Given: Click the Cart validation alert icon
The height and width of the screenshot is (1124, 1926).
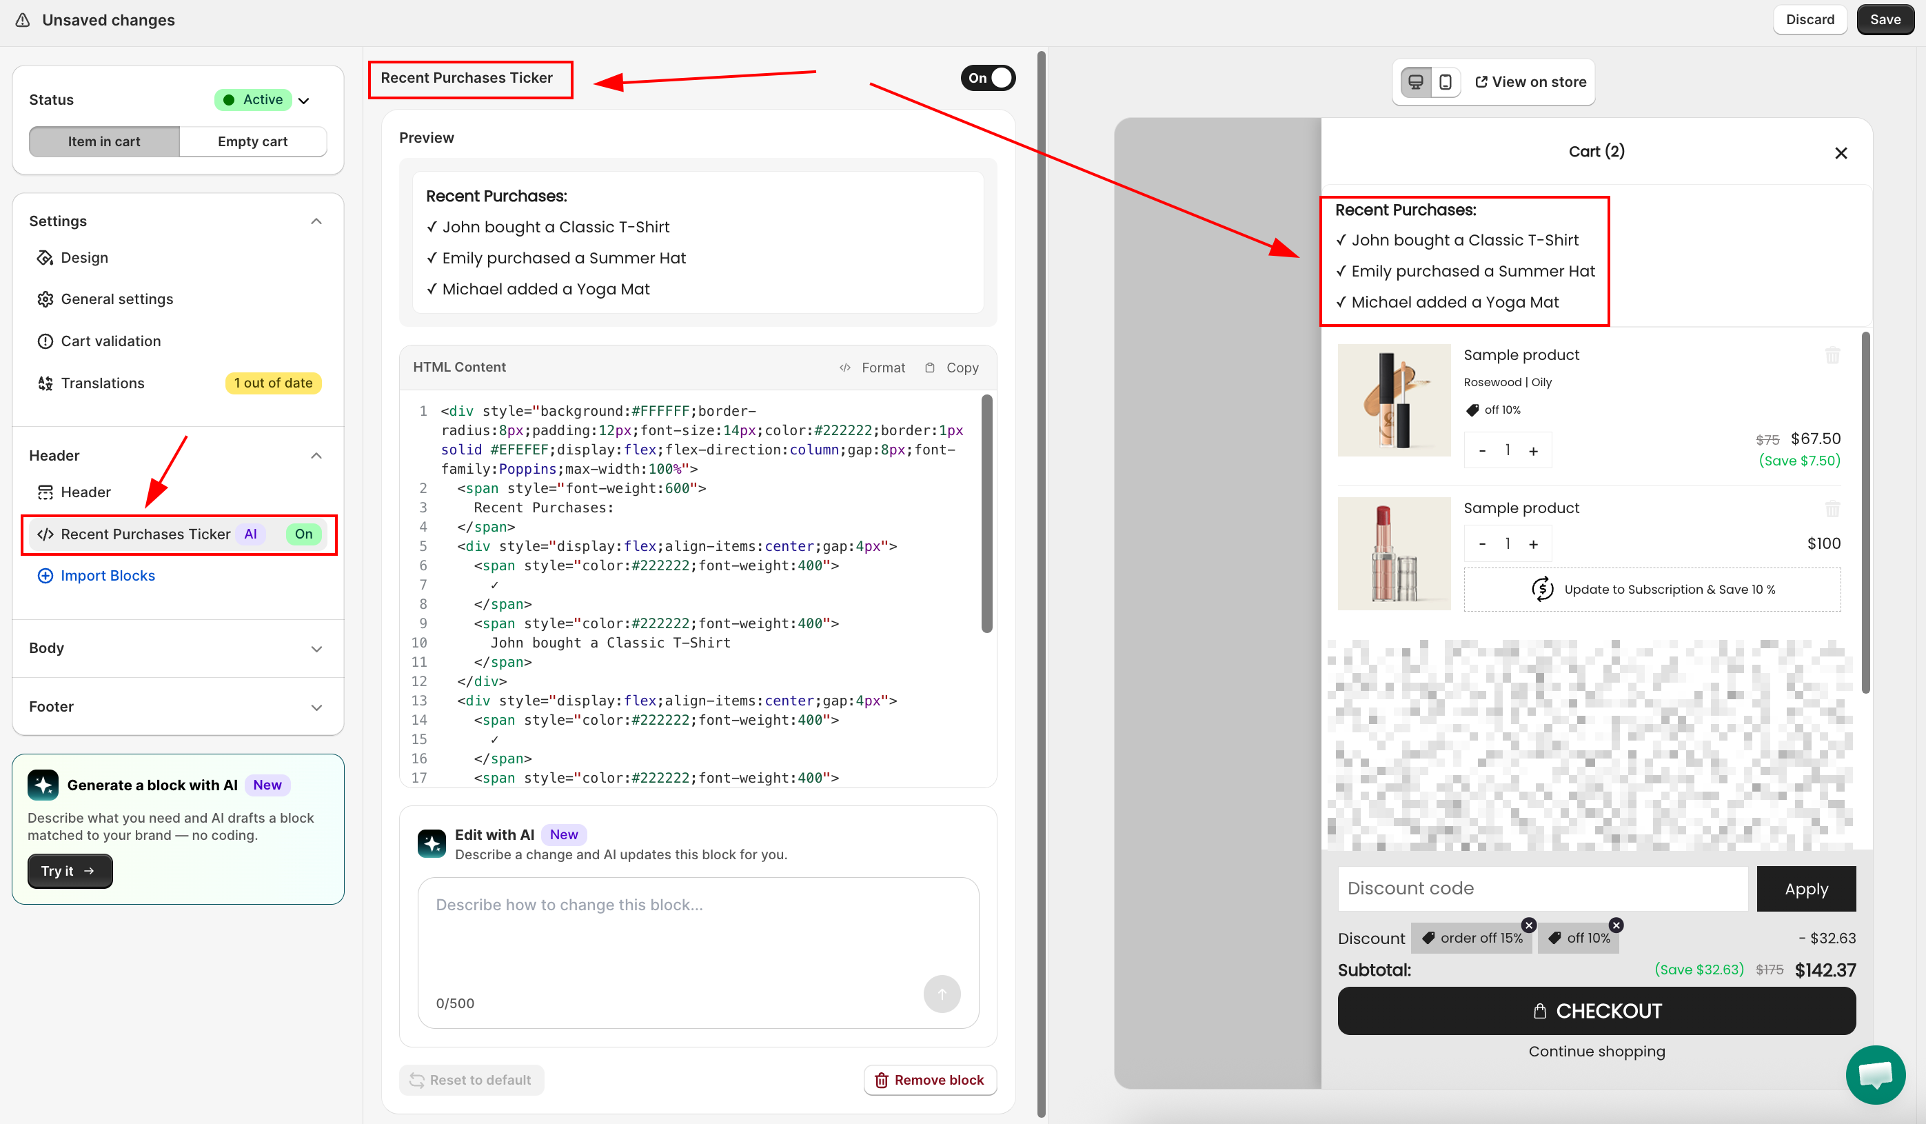Looking at the screenshot, I should [x=45, y=341].
